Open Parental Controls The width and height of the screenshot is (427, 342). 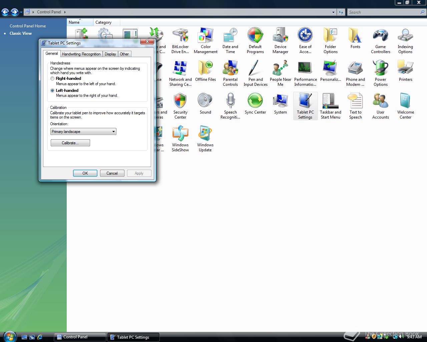(x=230, y=73)
